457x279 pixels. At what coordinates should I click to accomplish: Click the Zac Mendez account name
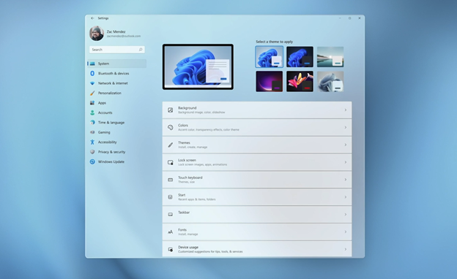pyautogui.click(x=116, y=31)
